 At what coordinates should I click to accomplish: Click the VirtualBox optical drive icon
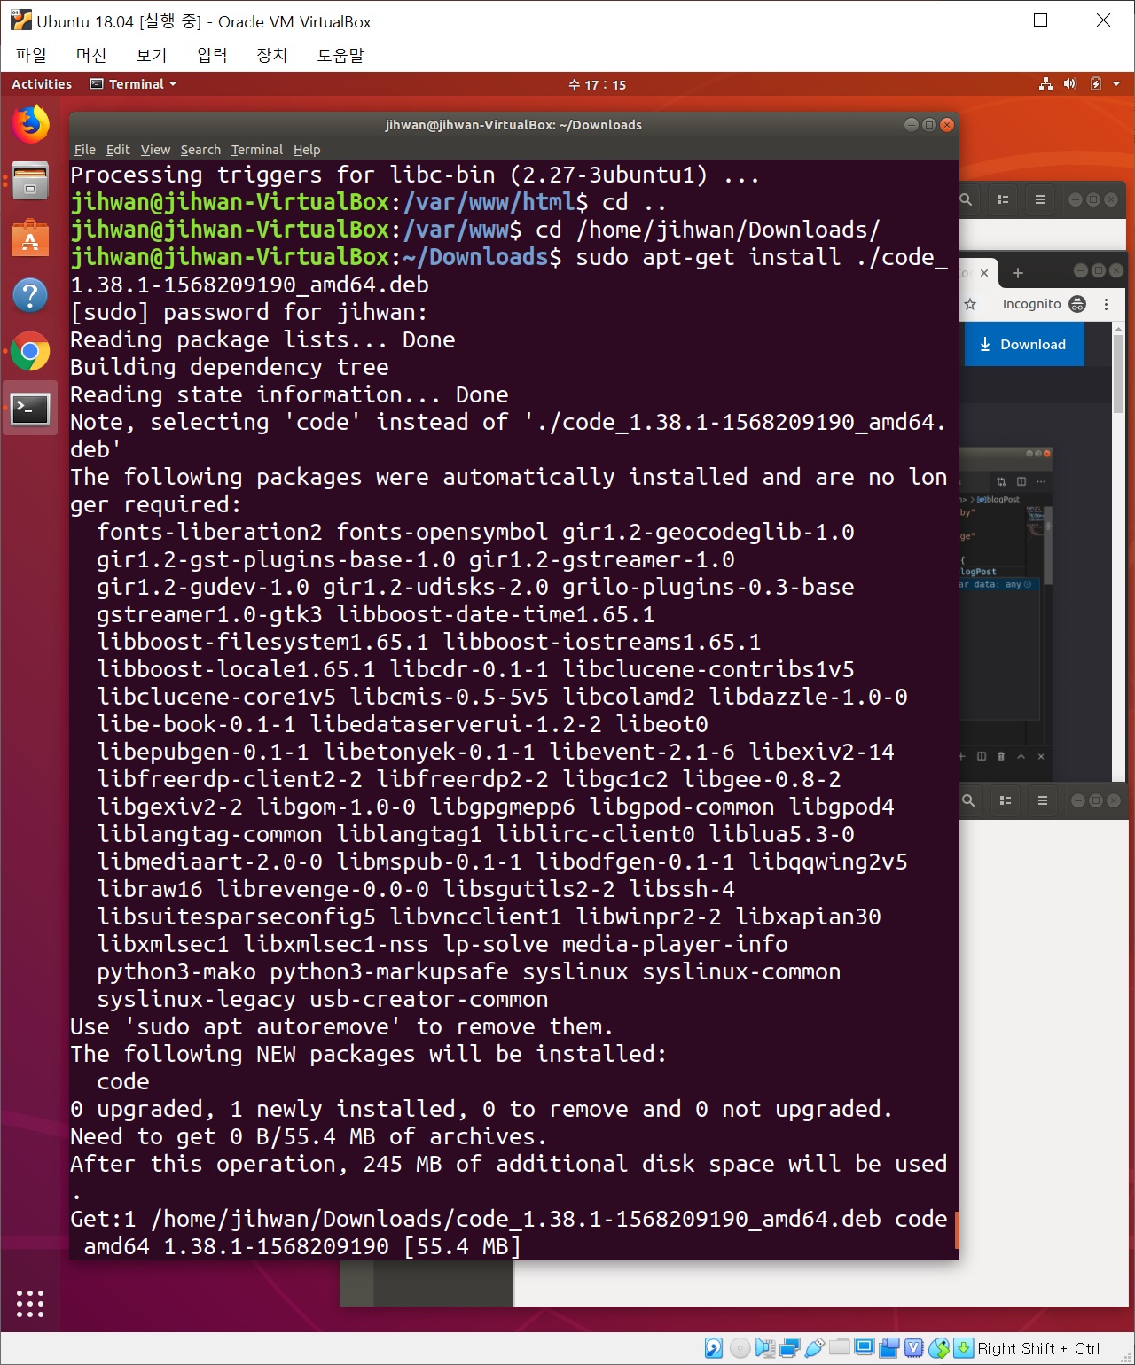point(740,1348)
